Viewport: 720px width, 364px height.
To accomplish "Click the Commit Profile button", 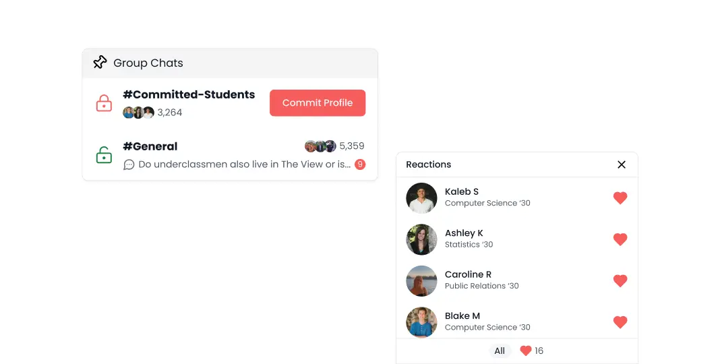I will pos(318,103).
